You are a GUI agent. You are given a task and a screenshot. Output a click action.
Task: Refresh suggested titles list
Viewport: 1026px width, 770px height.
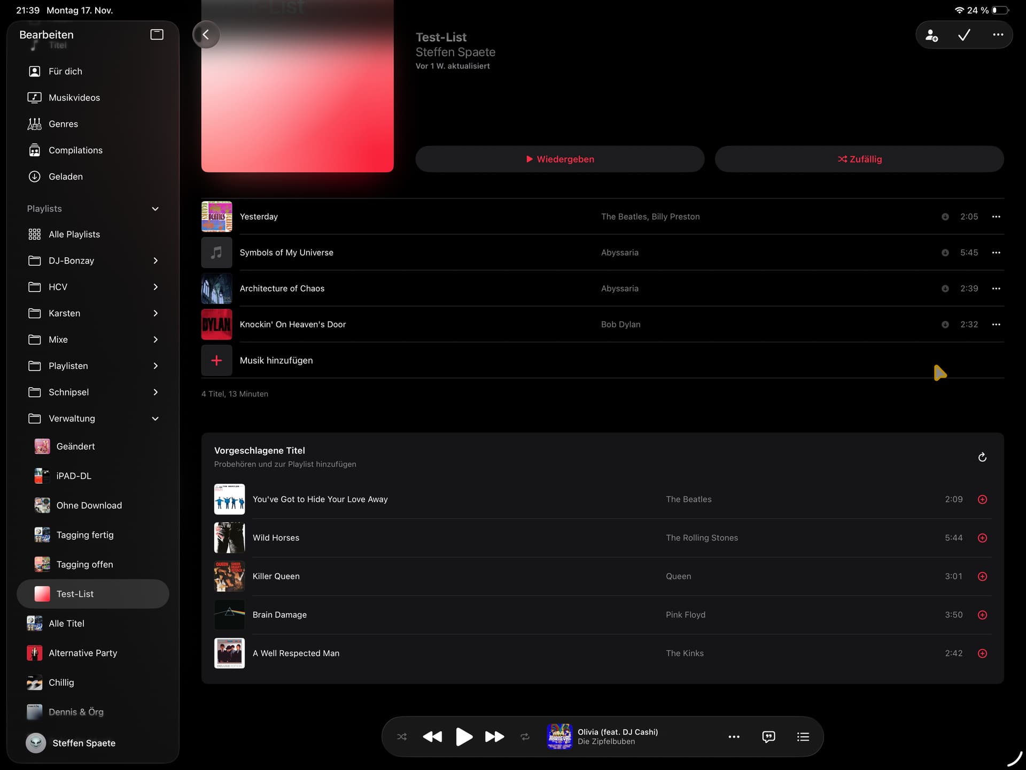tap(982, 457)
